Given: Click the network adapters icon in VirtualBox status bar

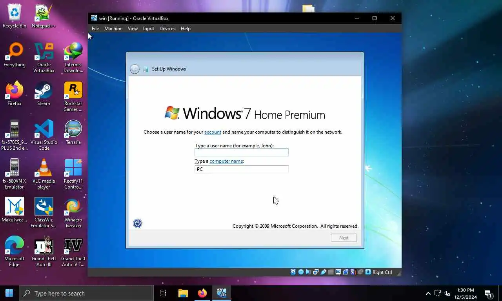Looking at the screenshot, I should pyautogui.click(x=316, y=272).
